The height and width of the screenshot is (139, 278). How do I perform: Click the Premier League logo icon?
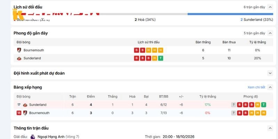33,137
